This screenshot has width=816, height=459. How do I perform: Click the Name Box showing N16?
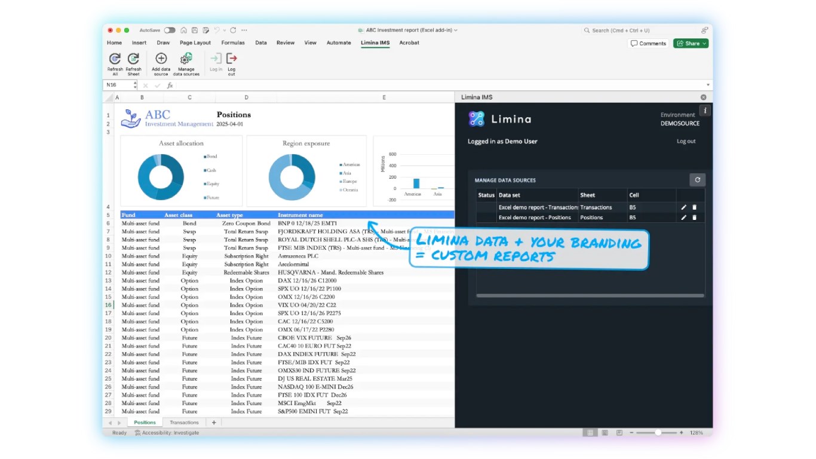click(118, 85)
